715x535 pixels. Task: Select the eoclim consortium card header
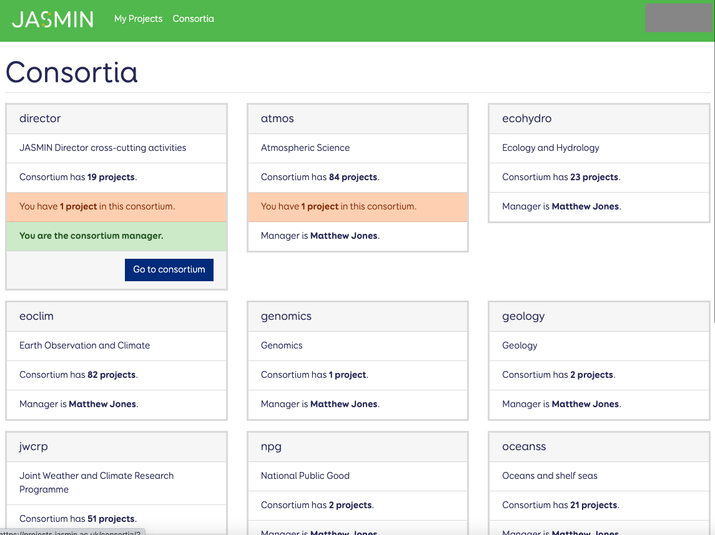point(116,316)
